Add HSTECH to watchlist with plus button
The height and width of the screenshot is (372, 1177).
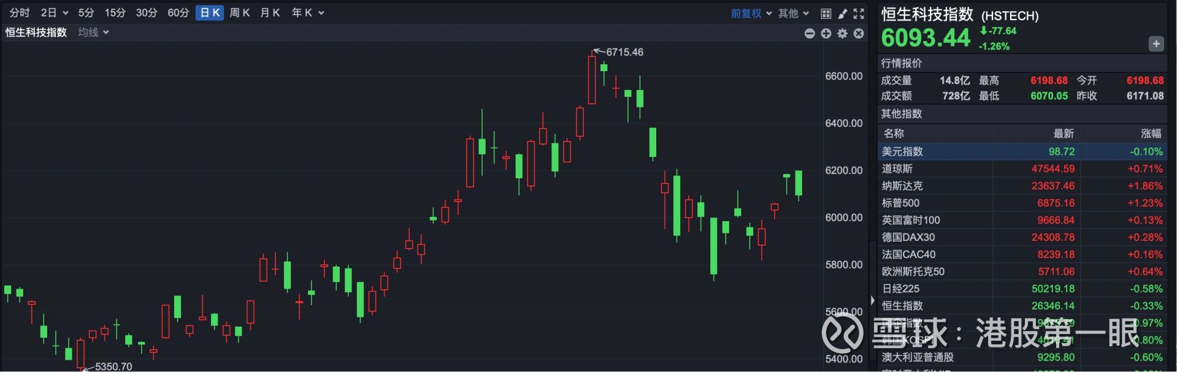coord(1156,44)
